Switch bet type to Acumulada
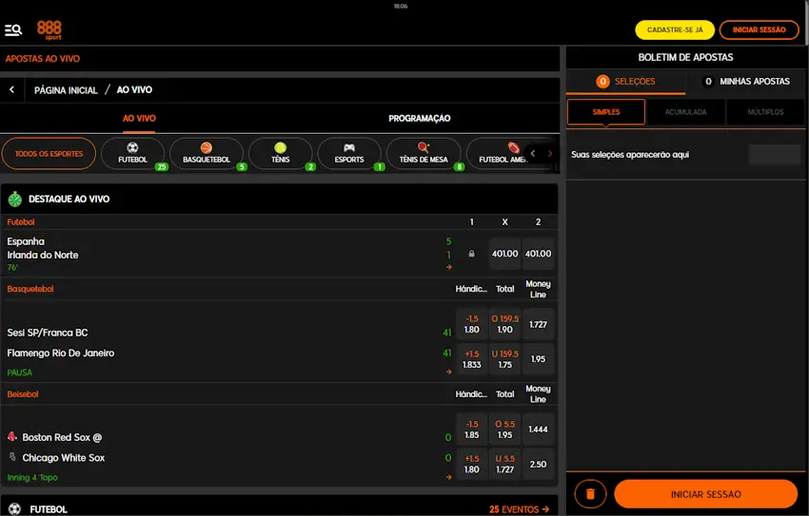The height and width of the screenshot is (516, 809). 685,112
